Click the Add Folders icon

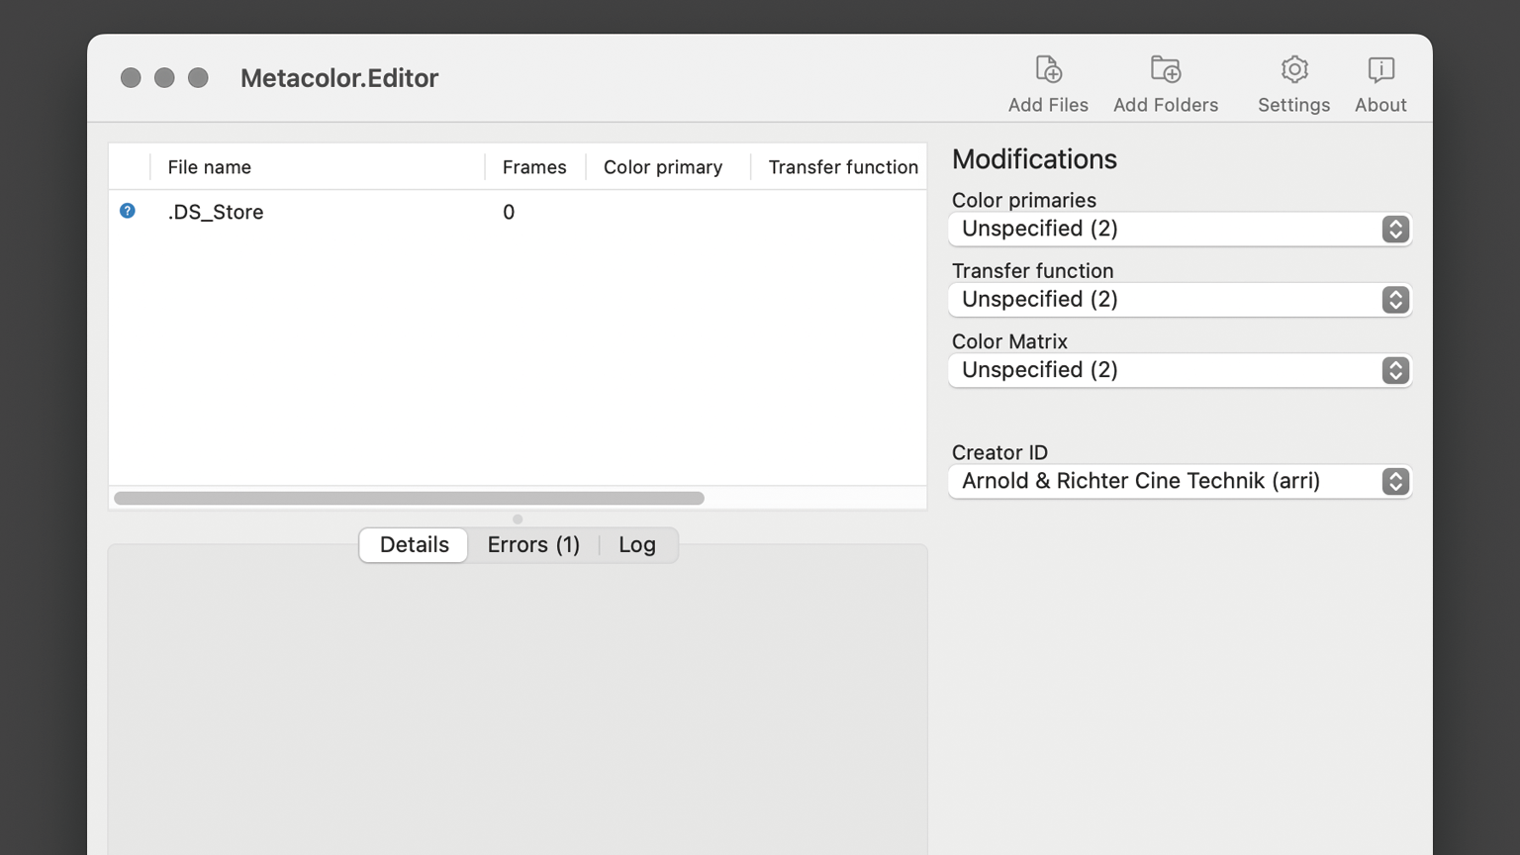(x=1166, y=70)
